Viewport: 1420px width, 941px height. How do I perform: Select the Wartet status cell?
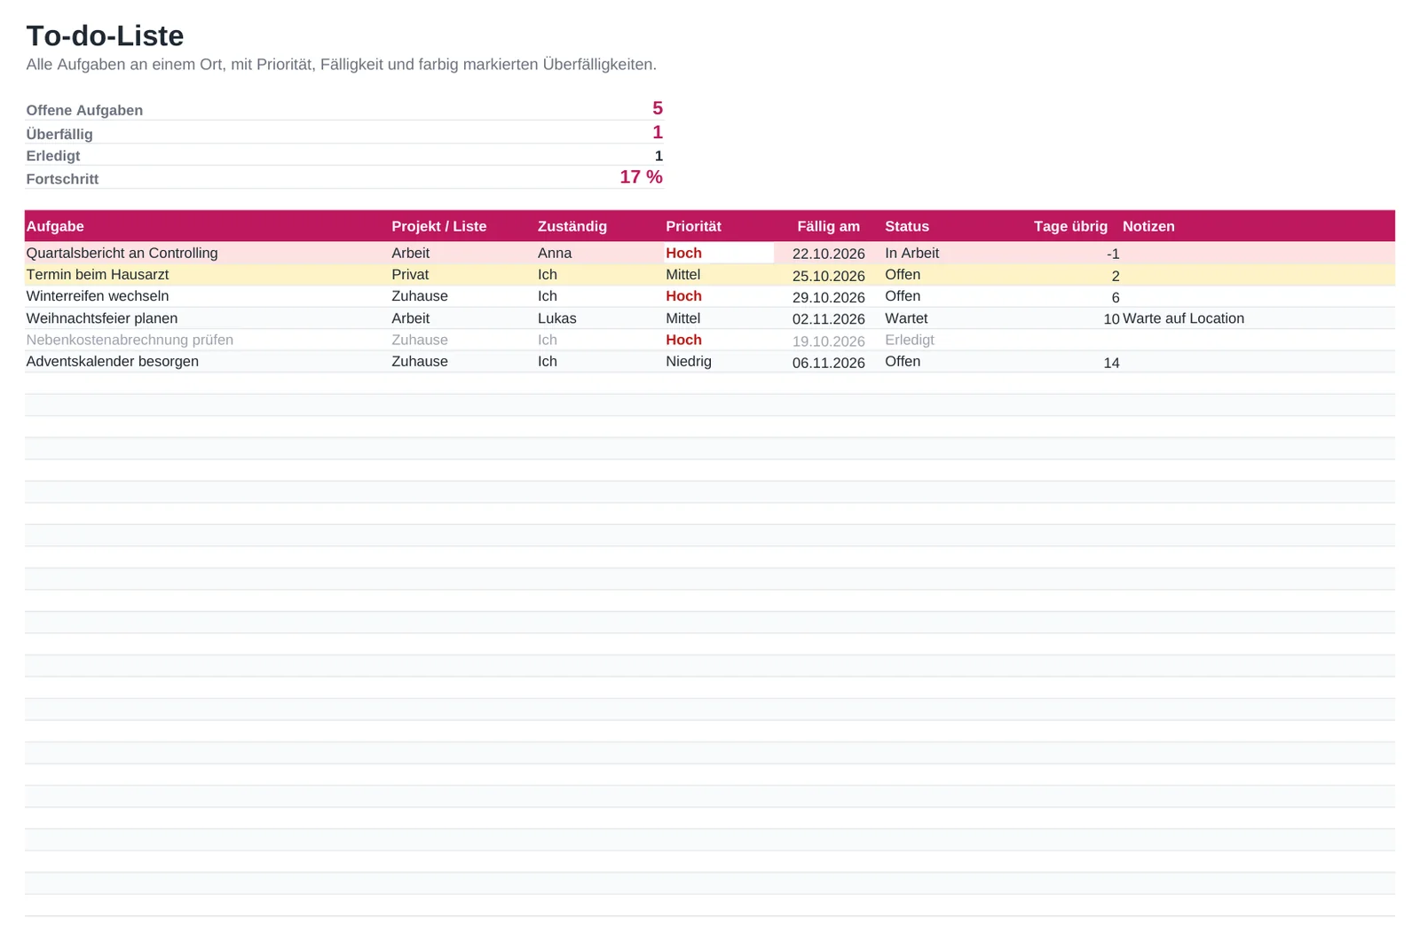click(906, 318)
